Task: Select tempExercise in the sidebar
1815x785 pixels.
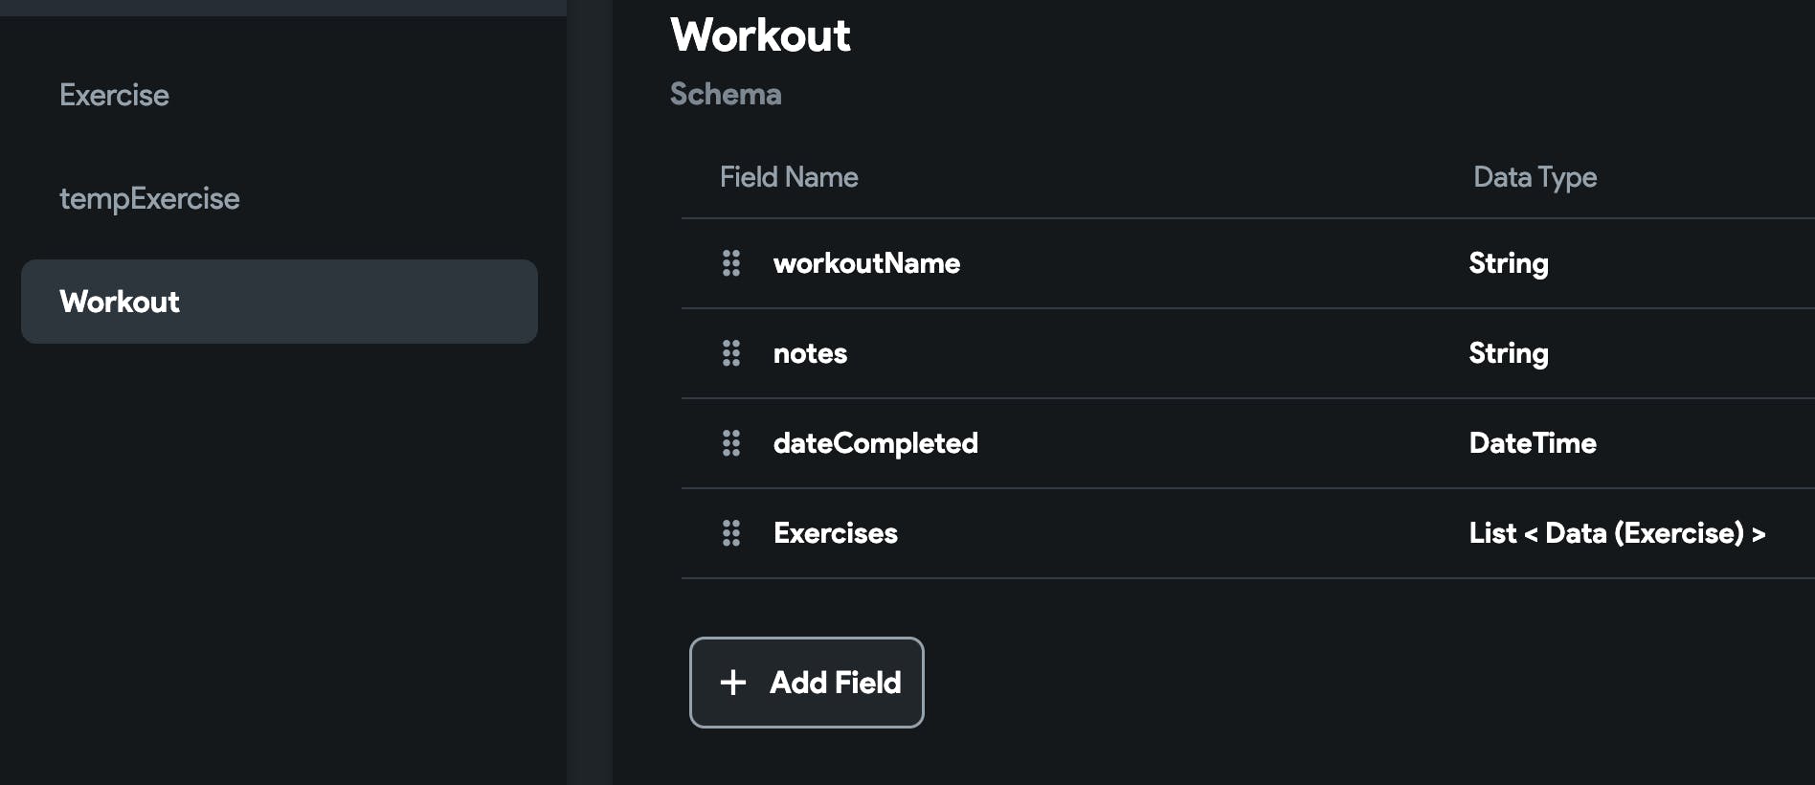Action: coord(149,199)
